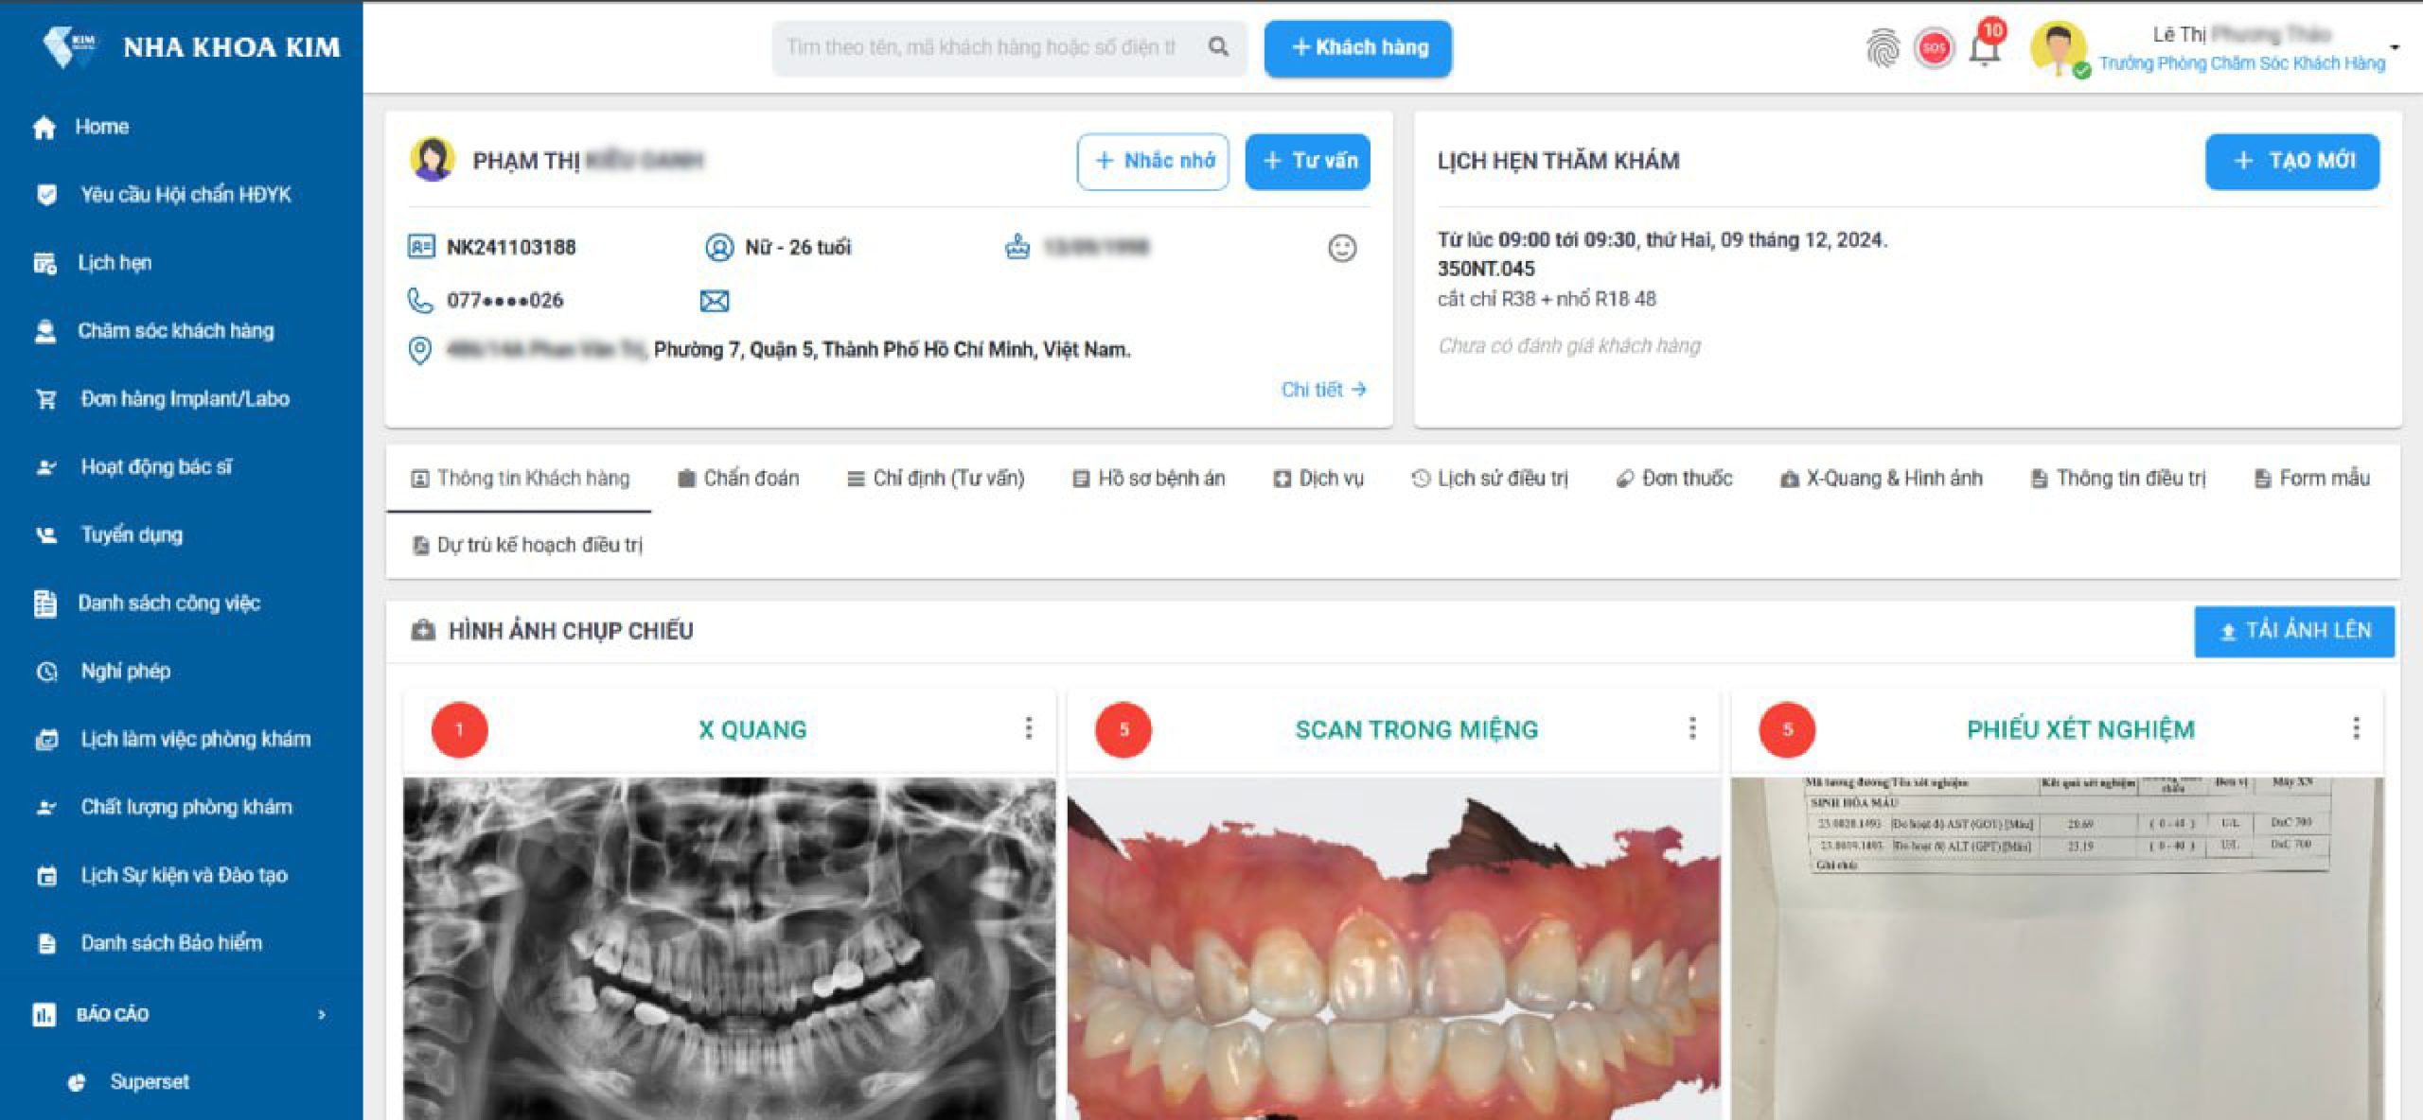Open the panoramic X-ray thumbnail
This screenshot has height=1120, width=2423.
[729, 946]
